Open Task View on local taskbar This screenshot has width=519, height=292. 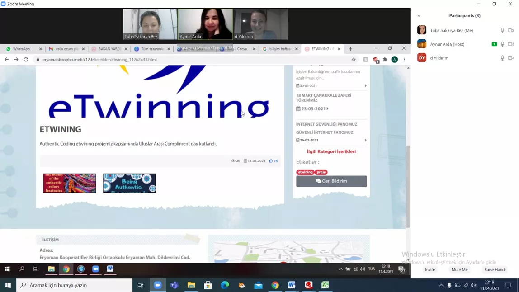coord(140,285)
